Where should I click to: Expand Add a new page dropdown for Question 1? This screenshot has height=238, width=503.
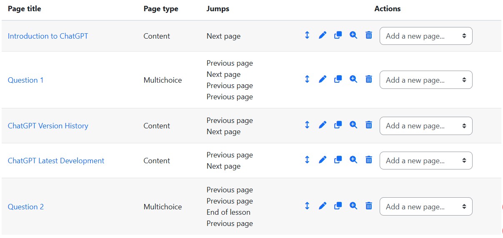[x=425, y=80]
